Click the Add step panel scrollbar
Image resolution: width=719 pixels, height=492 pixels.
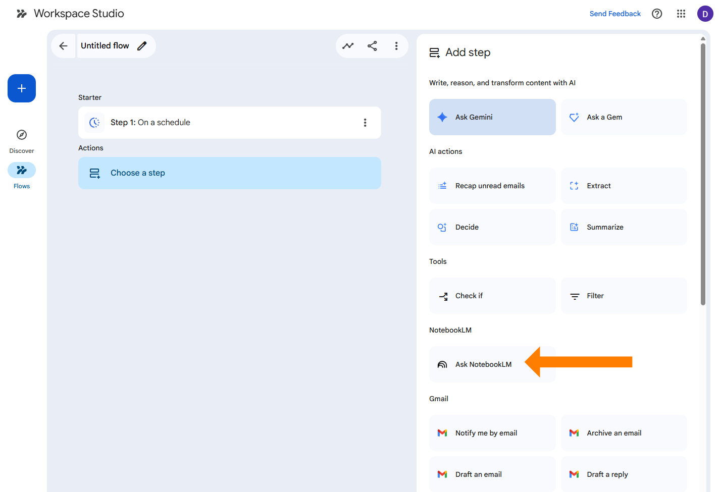[703, 174]
